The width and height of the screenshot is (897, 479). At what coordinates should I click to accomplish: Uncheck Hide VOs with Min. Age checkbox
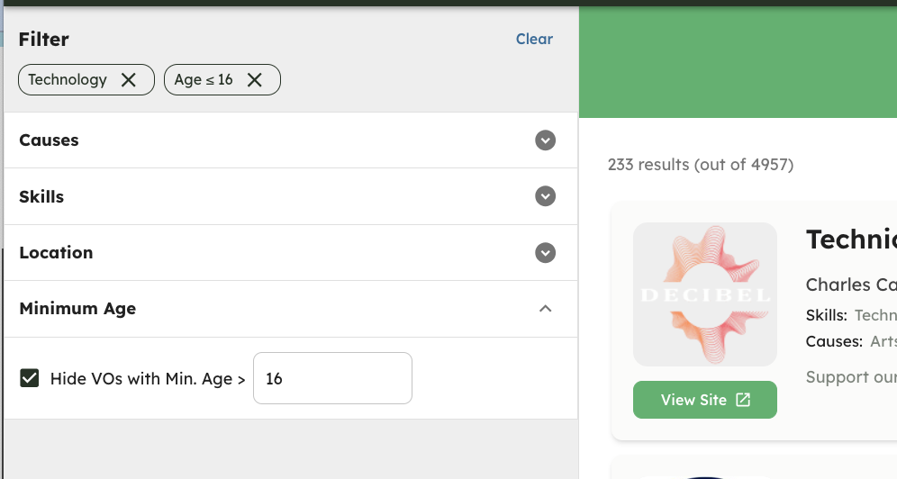click(29, 378)
